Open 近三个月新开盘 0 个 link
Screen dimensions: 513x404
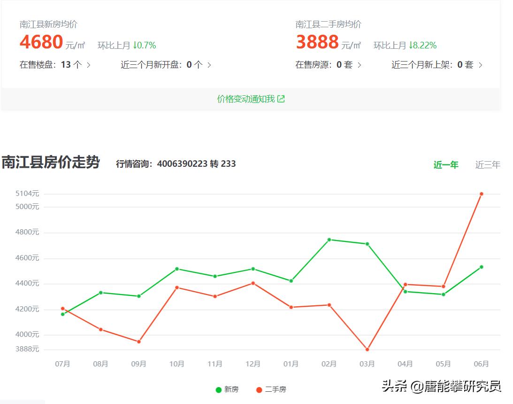(x=166, y=64)
